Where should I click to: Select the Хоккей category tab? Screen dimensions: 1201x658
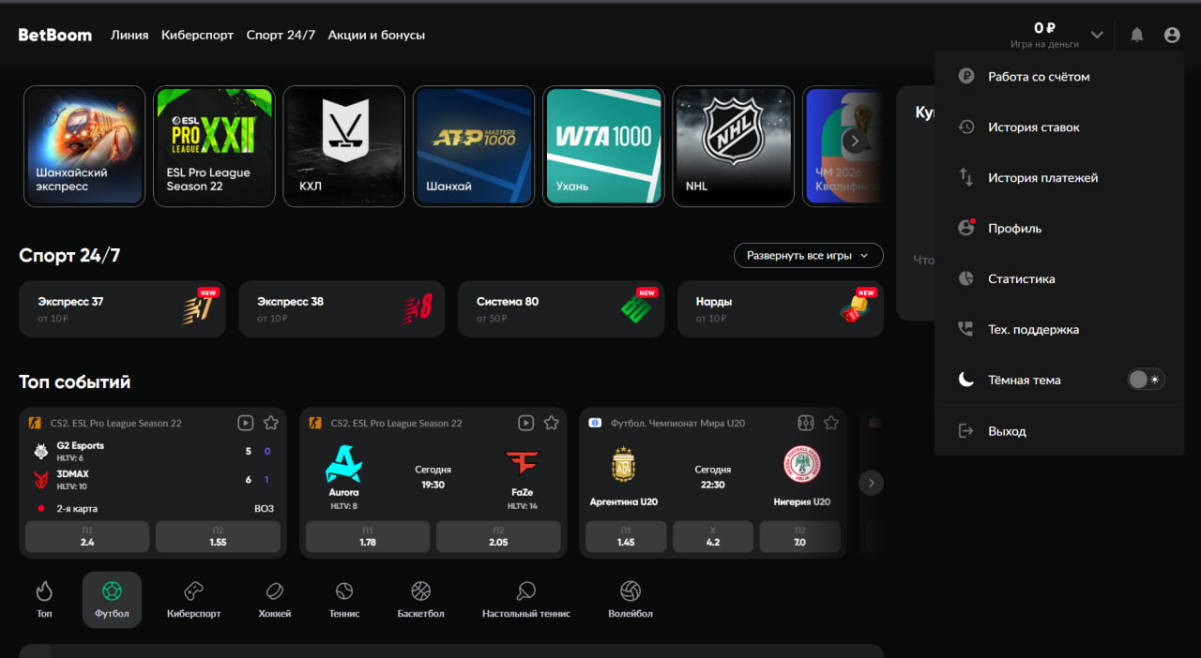pyautogui.click(x=275, y=600)
